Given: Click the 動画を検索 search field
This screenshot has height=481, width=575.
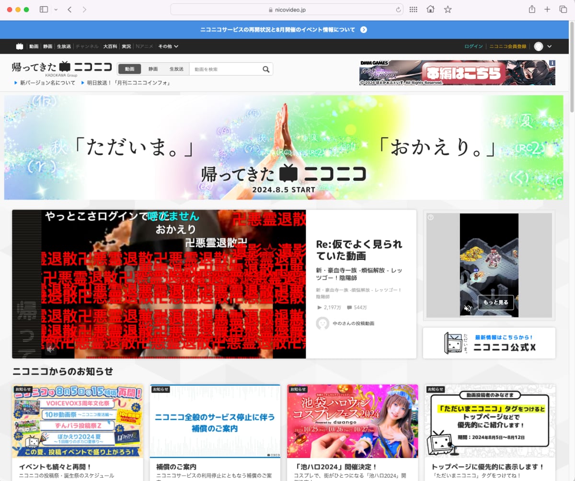Looking at the screenshot, I should 225,69.
